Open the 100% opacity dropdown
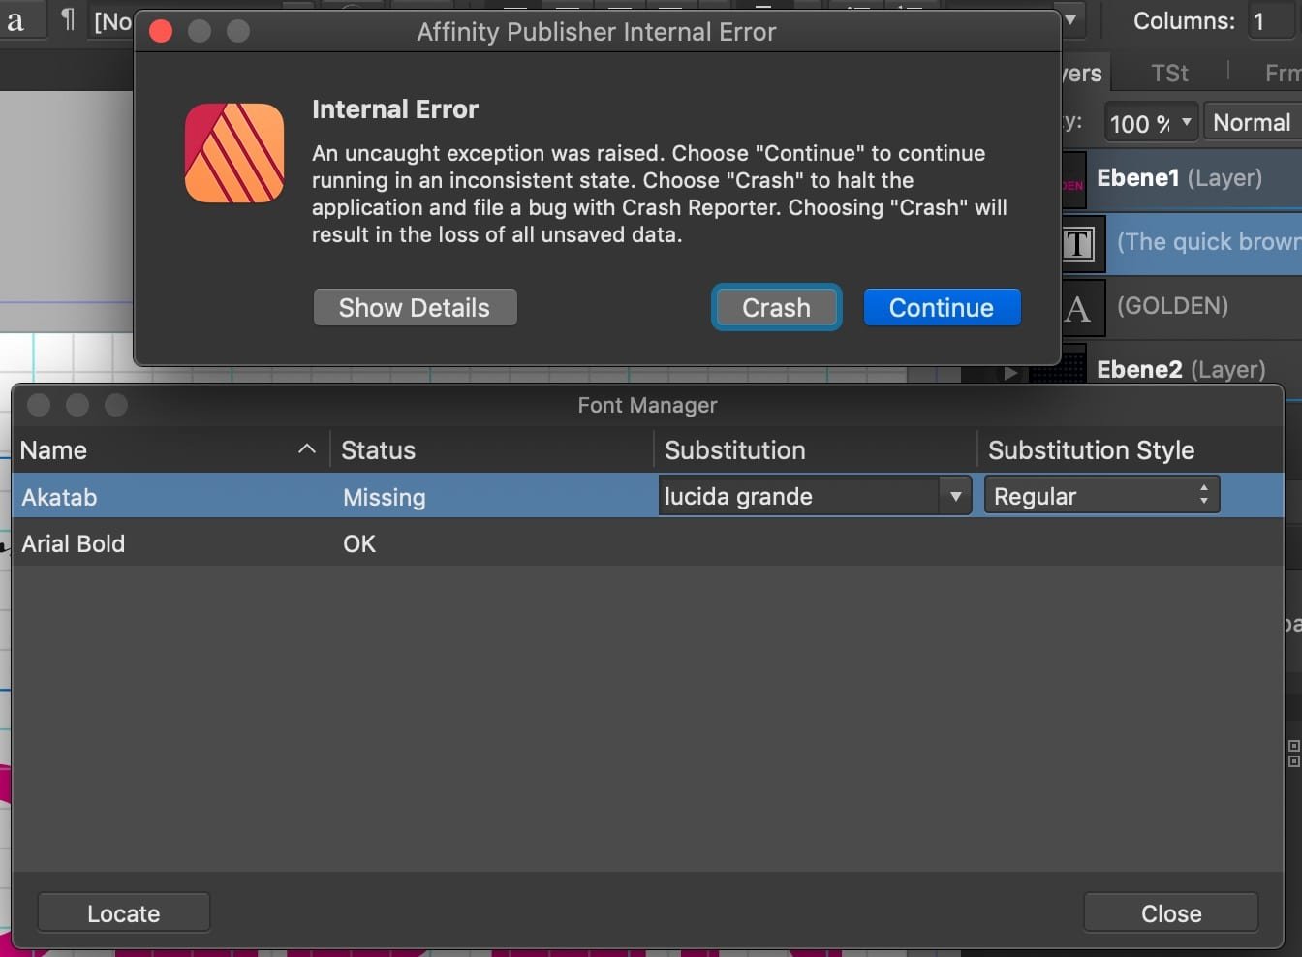Screen dimensions: 1302x957 (1150, 123)
